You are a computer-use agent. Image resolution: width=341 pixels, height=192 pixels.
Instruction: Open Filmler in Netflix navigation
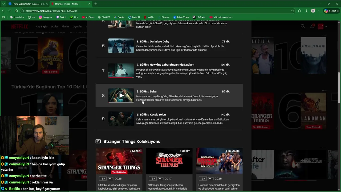click(x=66, y=27)
